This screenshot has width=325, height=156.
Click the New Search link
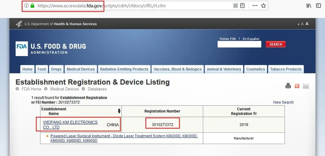tap(283, 102)
